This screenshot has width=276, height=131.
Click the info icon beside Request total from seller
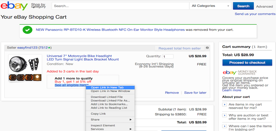207,48
